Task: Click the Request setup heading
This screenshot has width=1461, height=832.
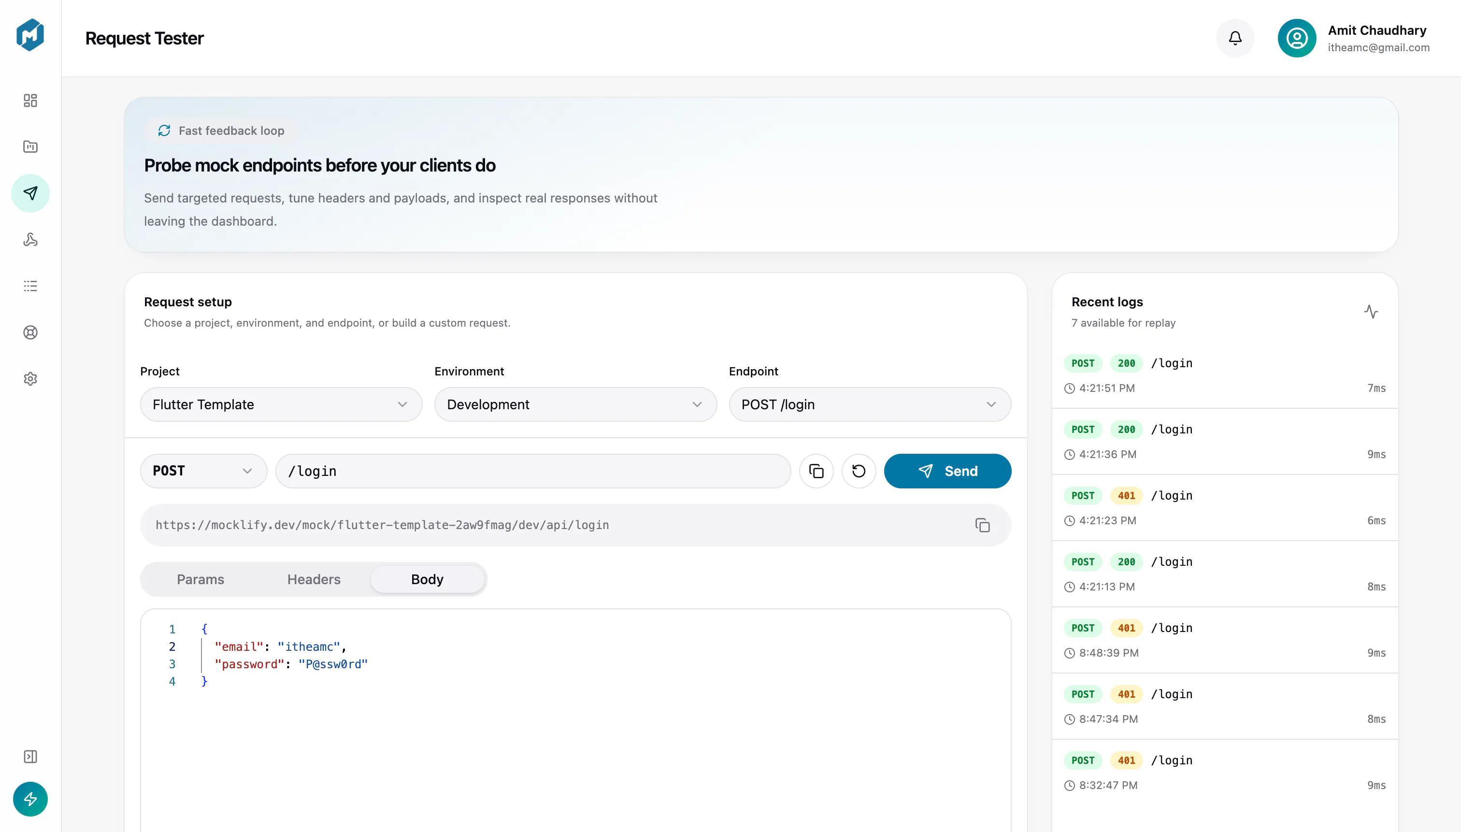Action: 188,302
